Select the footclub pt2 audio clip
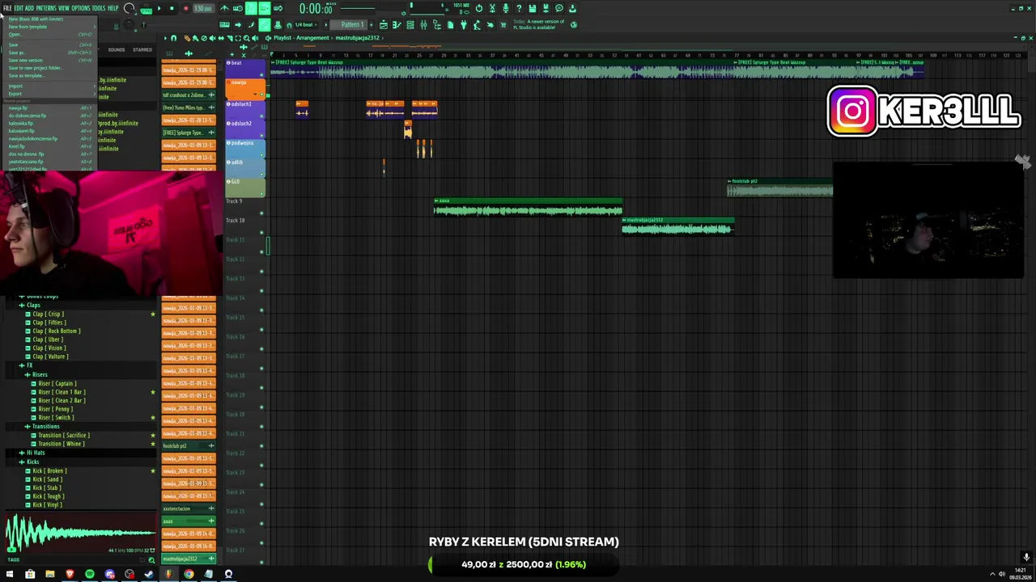 coord(780,188)
